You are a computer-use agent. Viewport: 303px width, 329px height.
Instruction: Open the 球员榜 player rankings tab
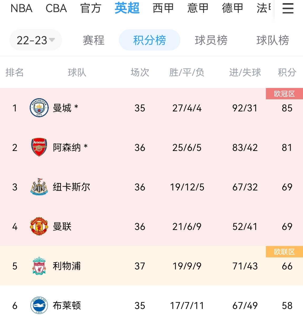(x=211, y=40)
